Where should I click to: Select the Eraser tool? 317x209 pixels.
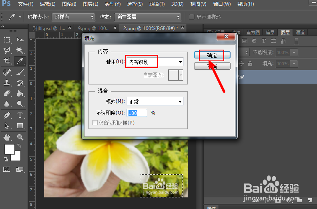(x=7, y=93)
